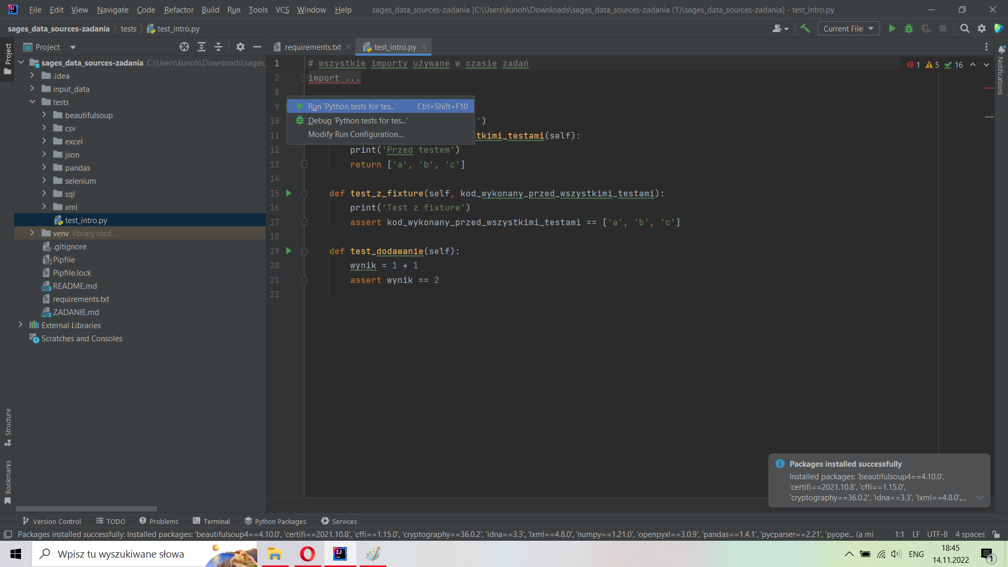Switch to requirements.txt editor tab
This screenshot has width=1008, height=567.
pyautogui.click(x=313, y=47)
